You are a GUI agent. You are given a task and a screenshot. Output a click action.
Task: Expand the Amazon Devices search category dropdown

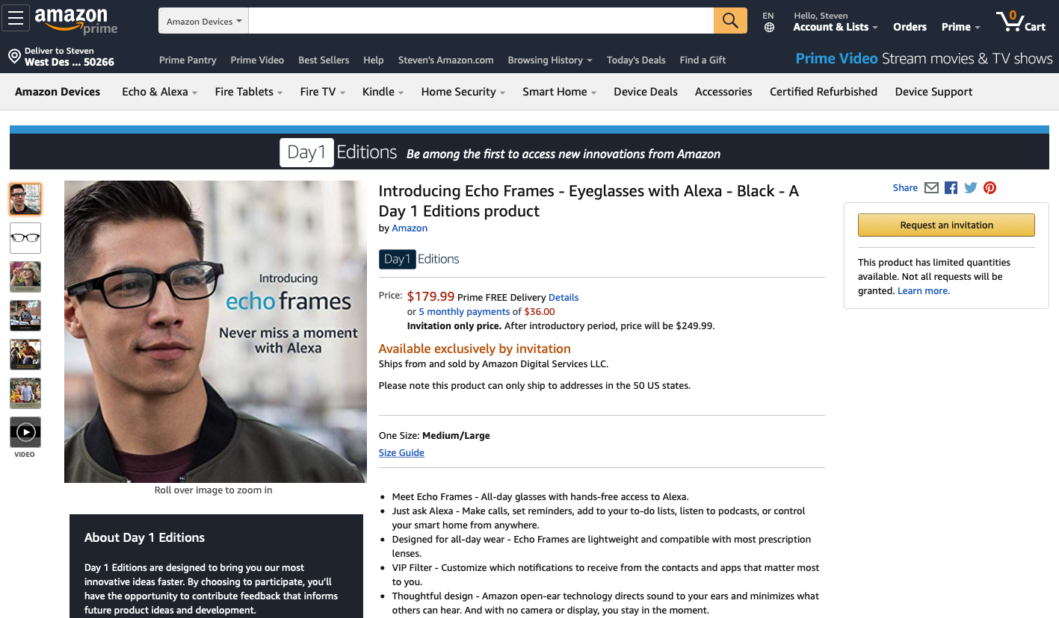coord(203,21)
